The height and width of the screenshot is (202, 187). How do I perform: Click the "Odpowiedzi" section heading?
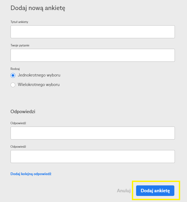[23, 112]
